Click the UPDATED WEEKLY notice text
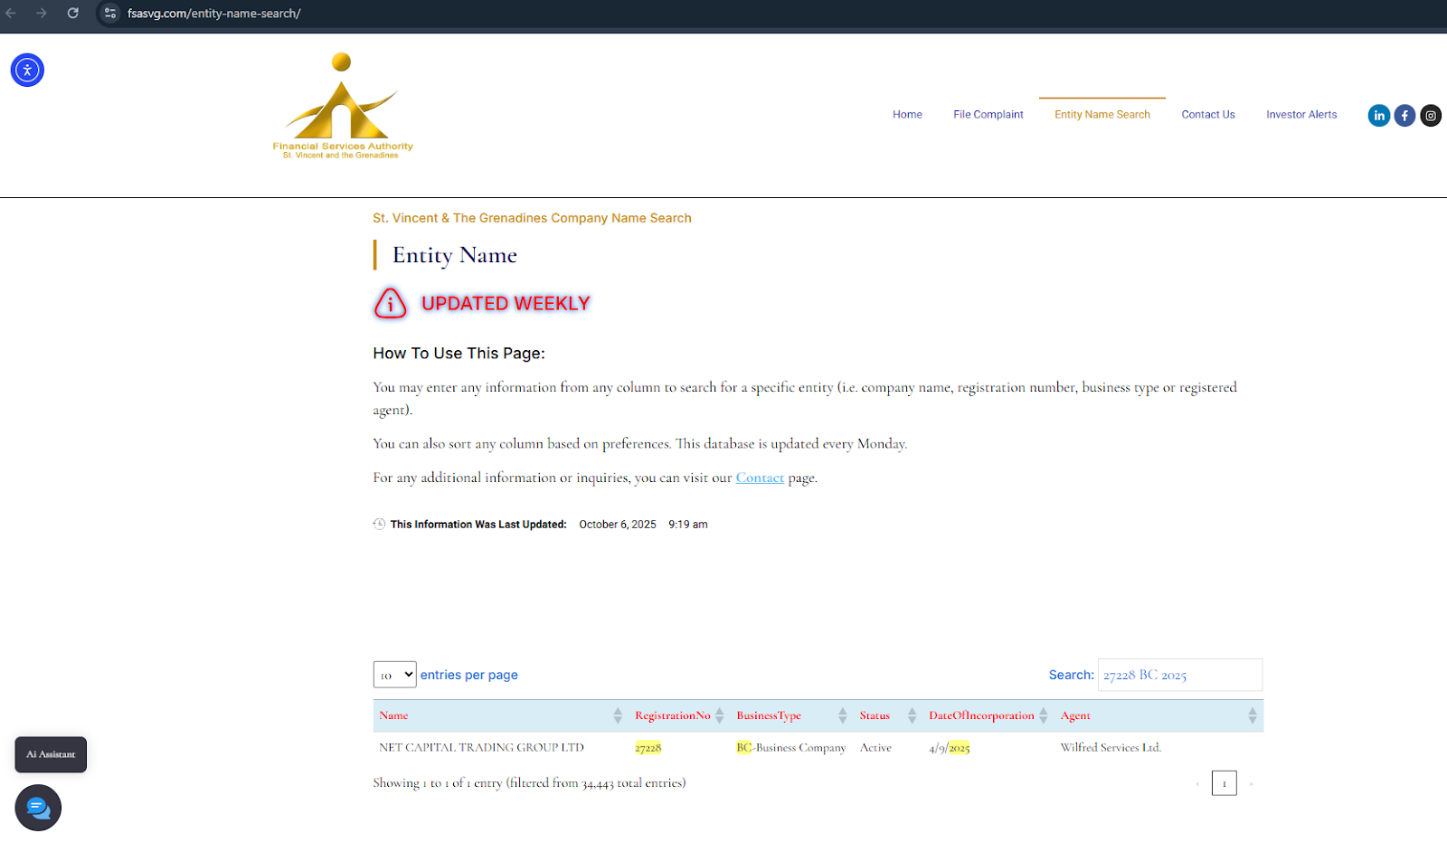Viewport: 1447px width, 852px height. click(506, 304)
